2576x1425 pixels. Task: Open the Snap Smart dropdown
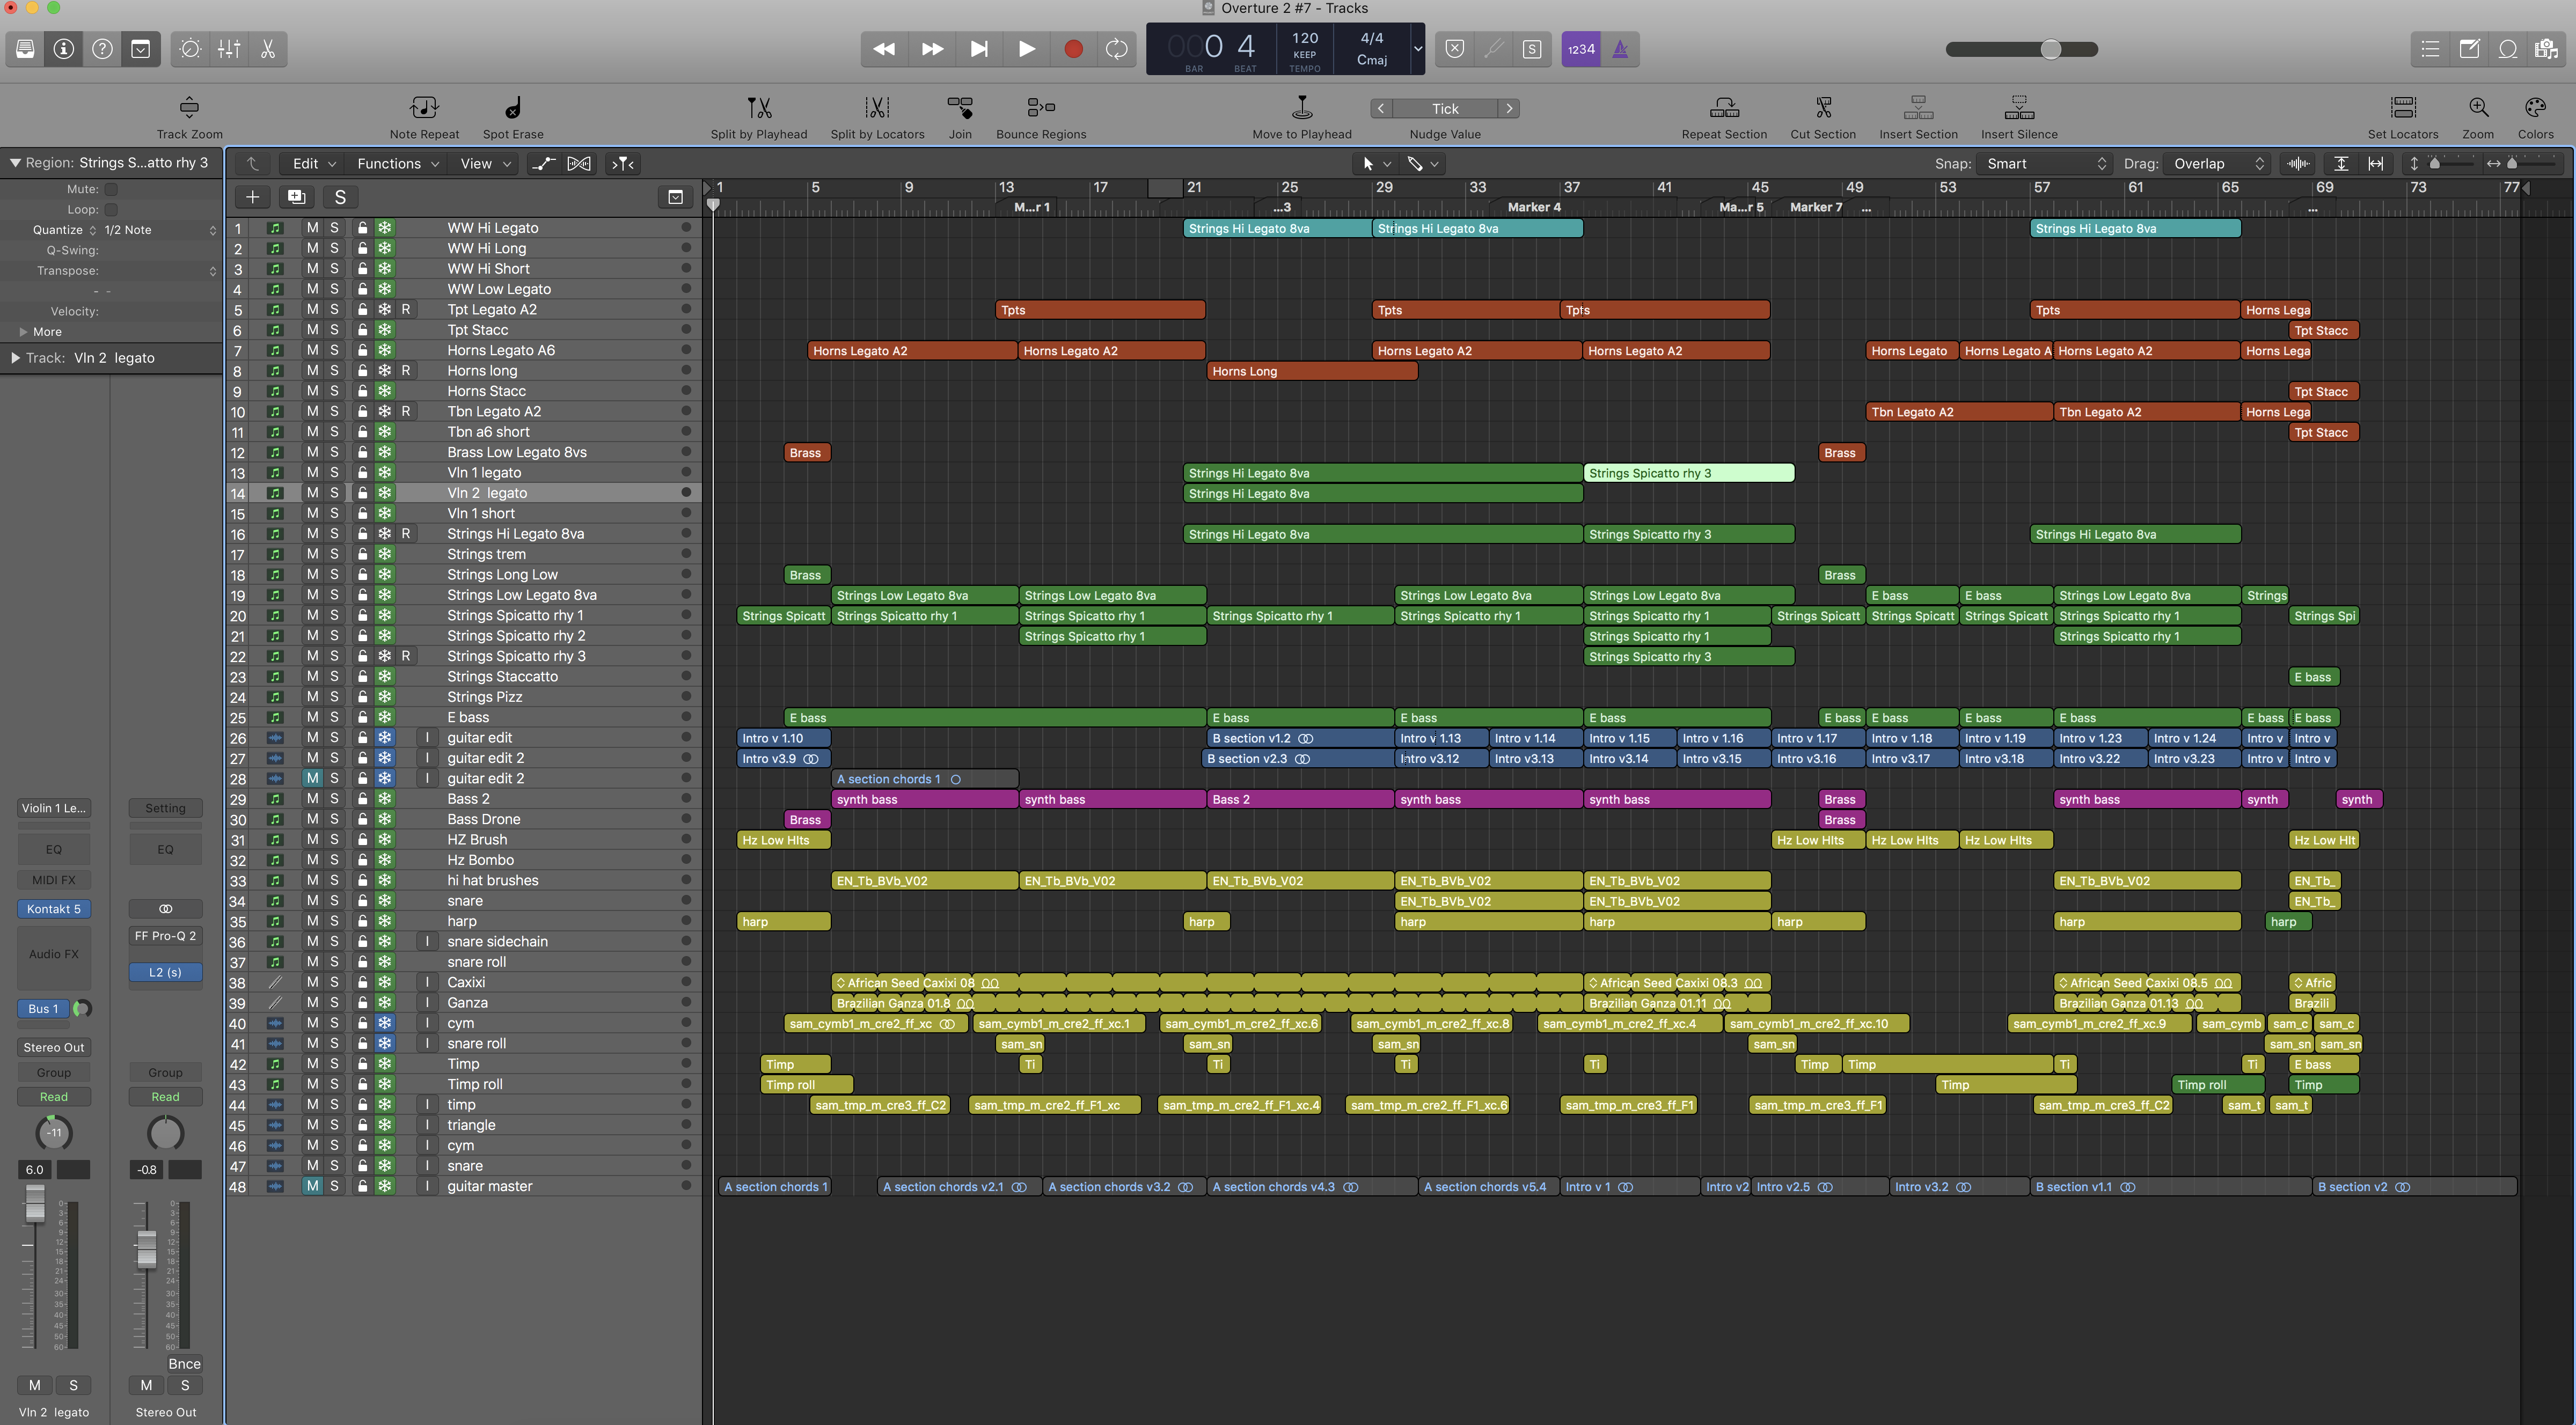point(2045,164)
